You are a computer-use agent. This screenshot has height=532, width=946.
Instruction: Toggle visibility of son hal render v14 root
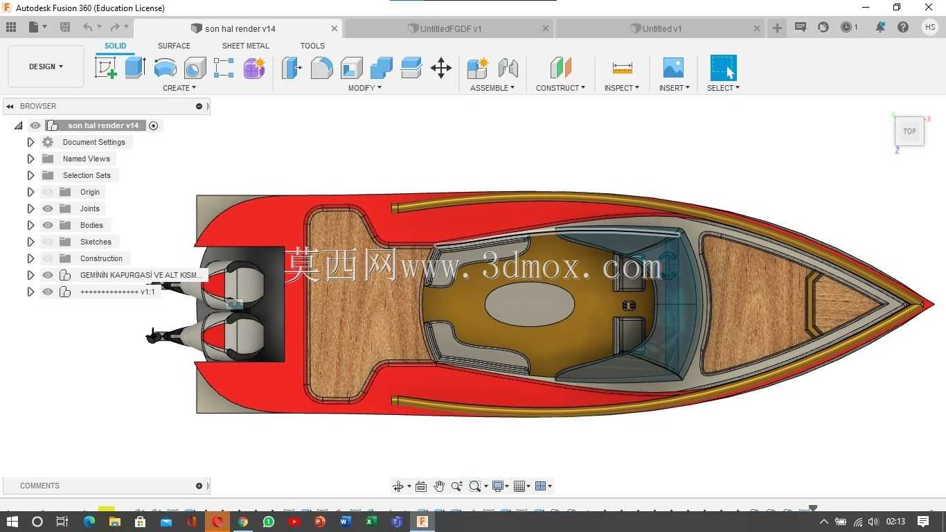pos(35,125)
